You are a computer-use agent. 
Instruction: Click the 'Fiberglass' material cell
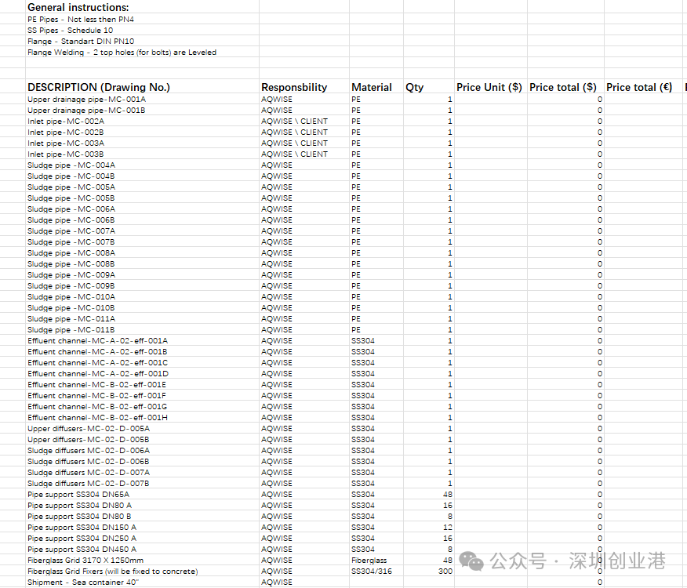point(376,560)
